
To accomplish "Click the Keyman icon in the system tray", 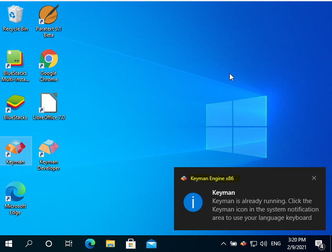I will coord(244,244).
